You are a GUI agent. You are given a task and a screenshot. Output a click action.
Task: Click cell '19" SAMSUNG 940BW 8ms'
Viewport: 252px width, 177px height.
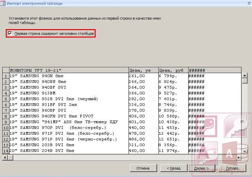click(x=69, y=82)
